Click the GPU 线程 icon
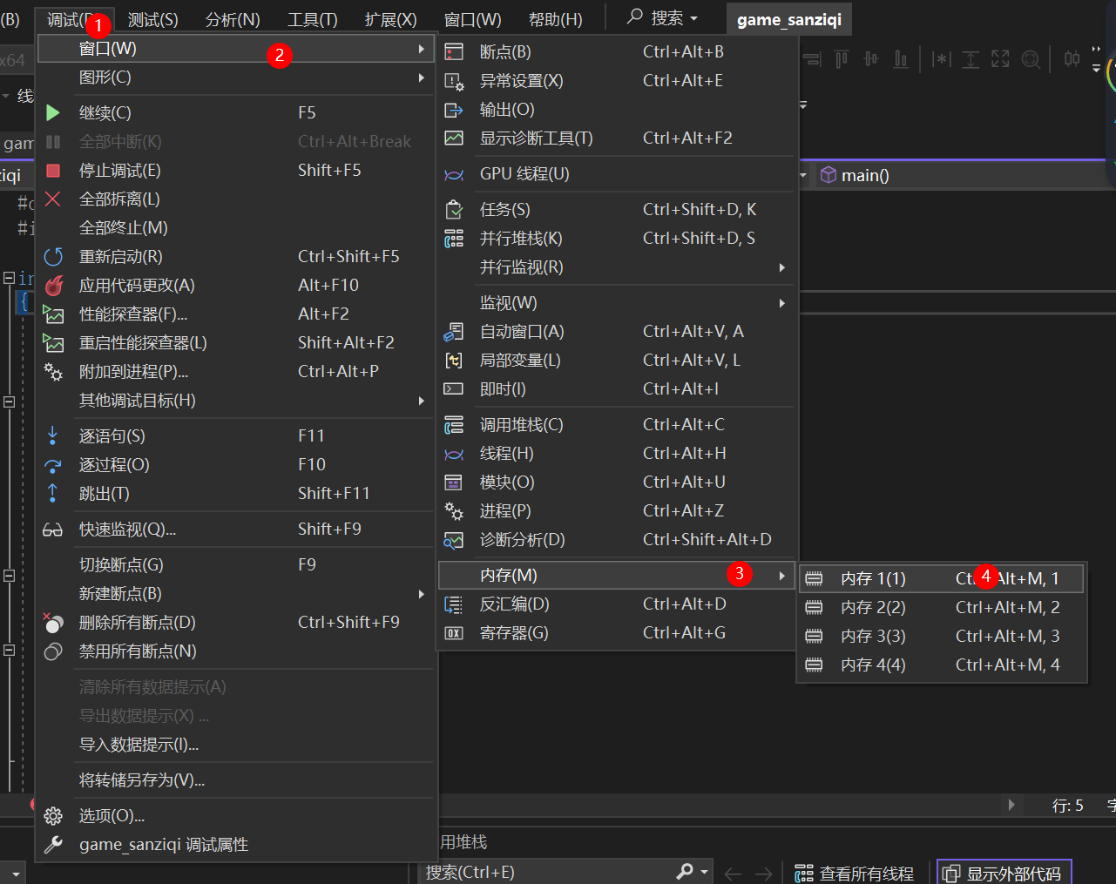 tap(454, 174)
